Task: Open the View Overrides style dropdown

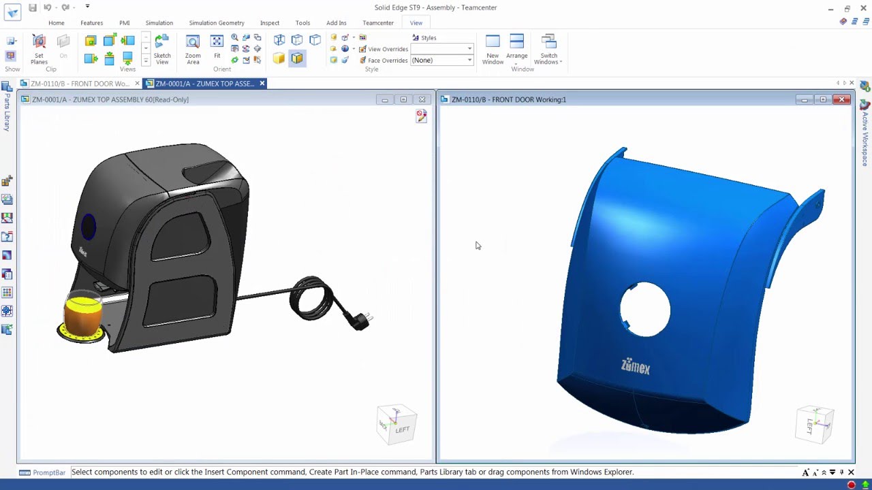Action: 469,49
